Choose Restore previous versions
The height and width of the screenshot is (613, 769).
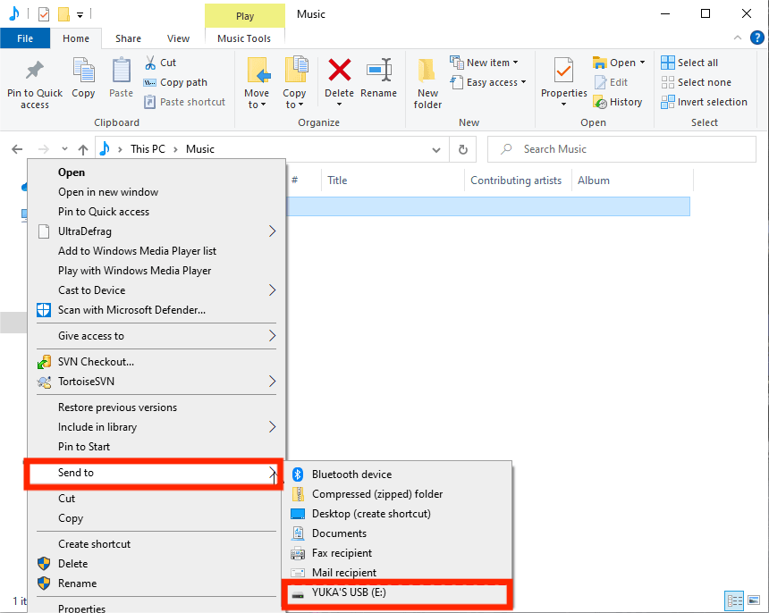pyautogui.click(x=156, y=407)
